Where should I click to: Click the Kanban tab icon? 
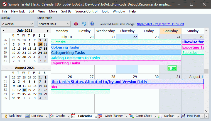[160, 116]
